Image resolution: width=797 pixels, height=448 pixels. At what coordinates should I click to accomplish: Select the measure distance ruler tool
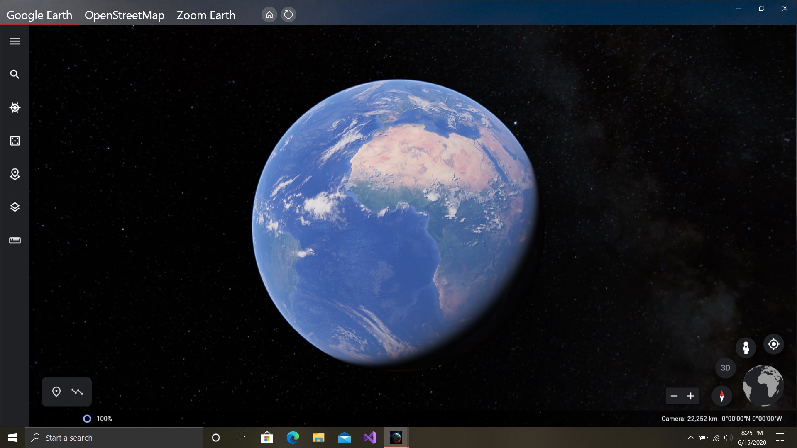(15, 240)
